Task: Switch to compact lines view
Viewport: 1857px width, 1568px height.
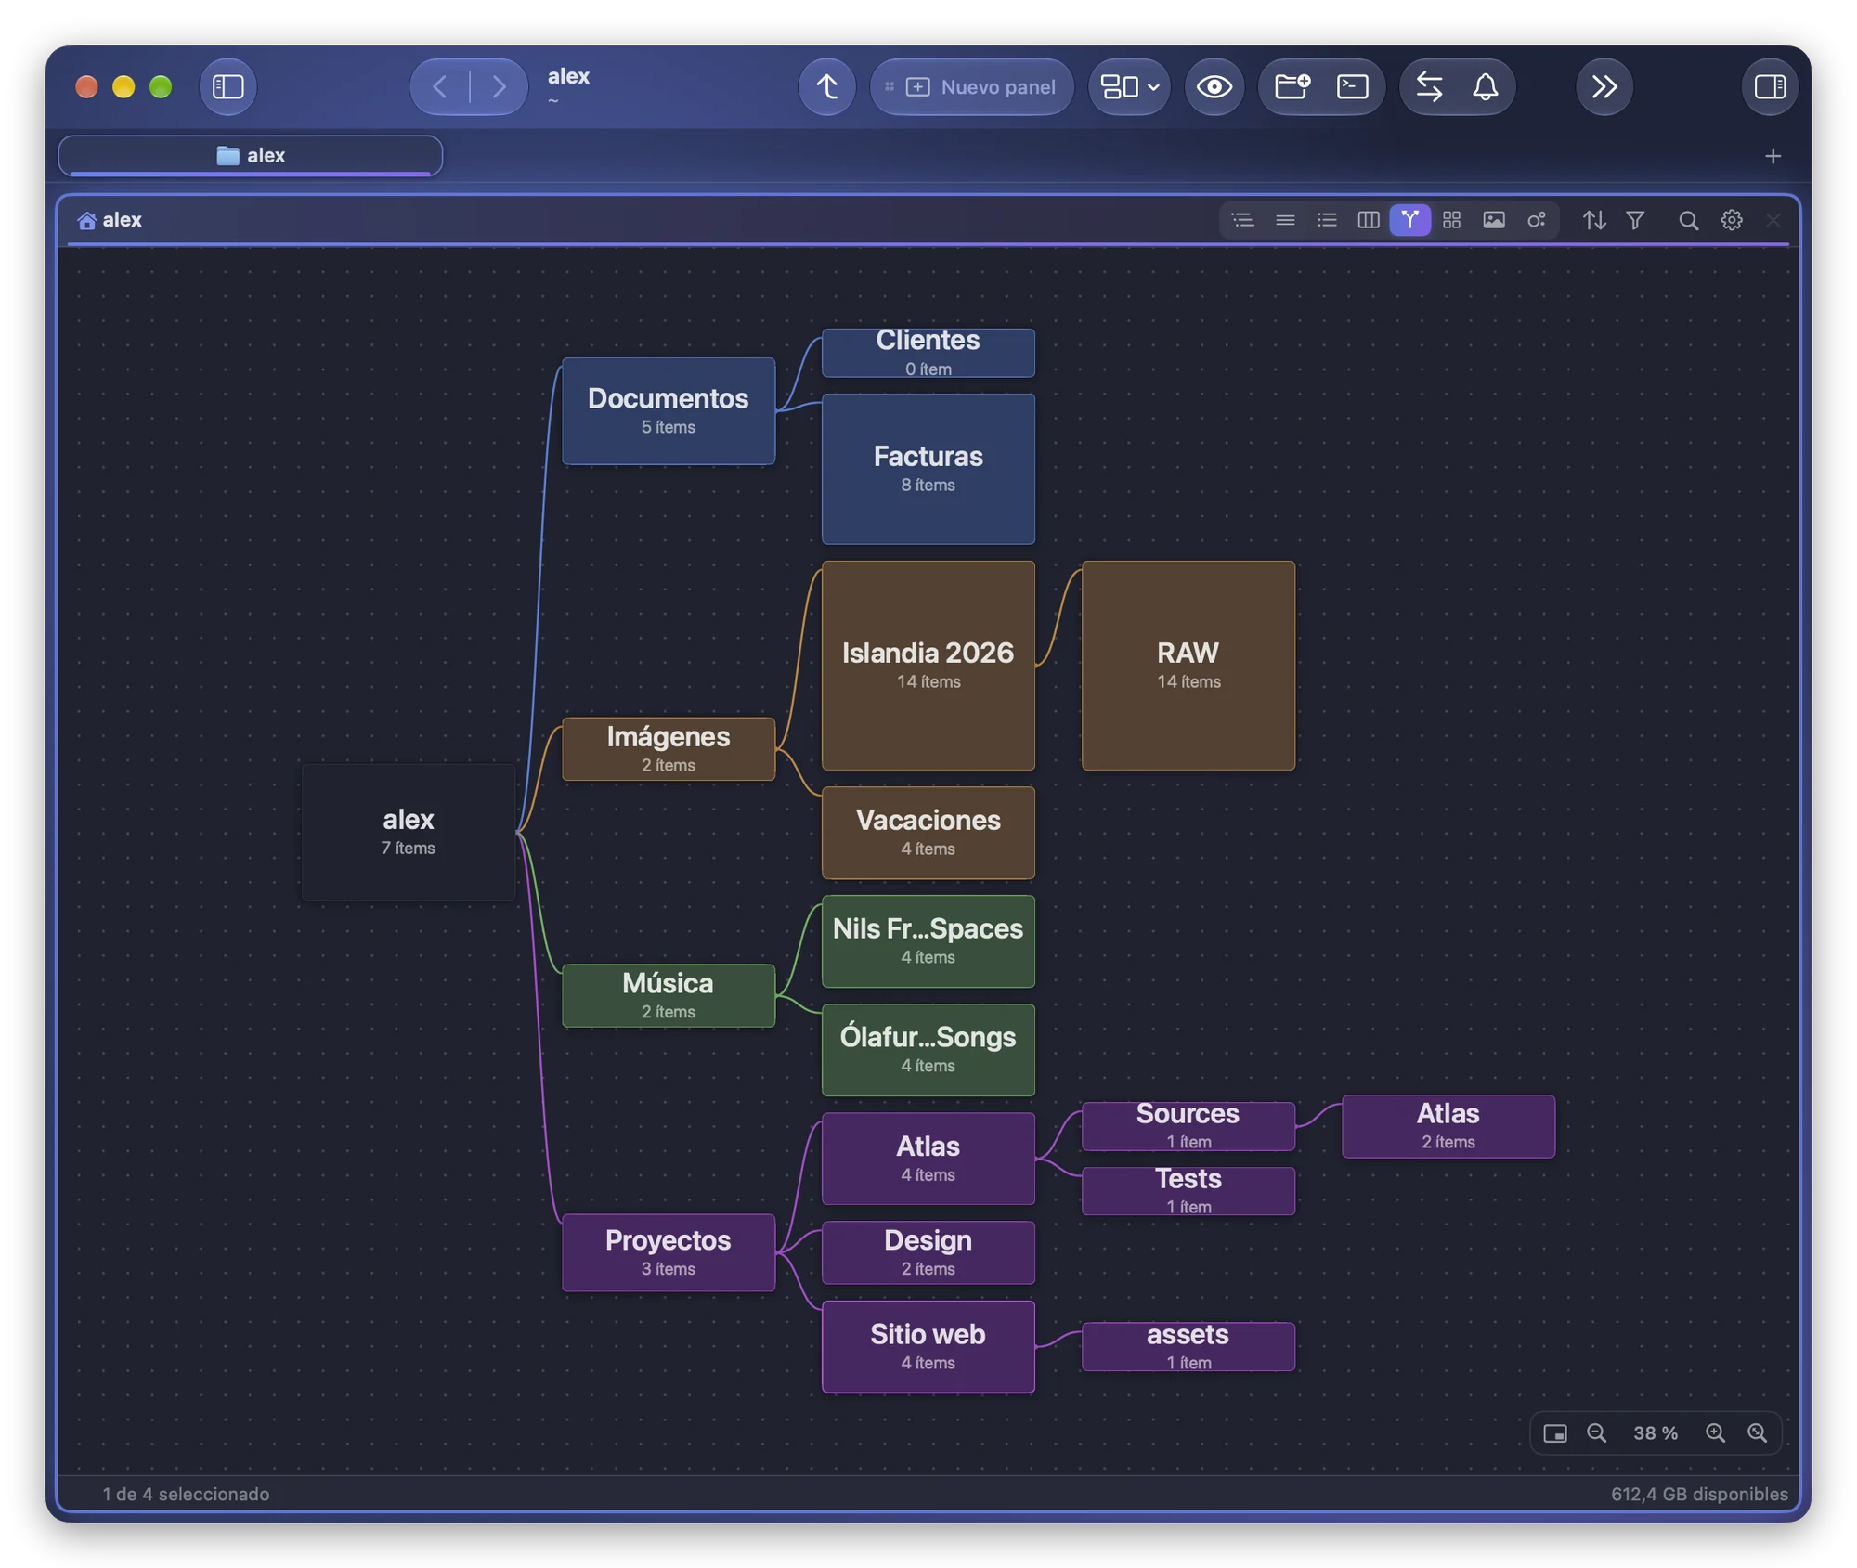Action: pos(1285,220)
